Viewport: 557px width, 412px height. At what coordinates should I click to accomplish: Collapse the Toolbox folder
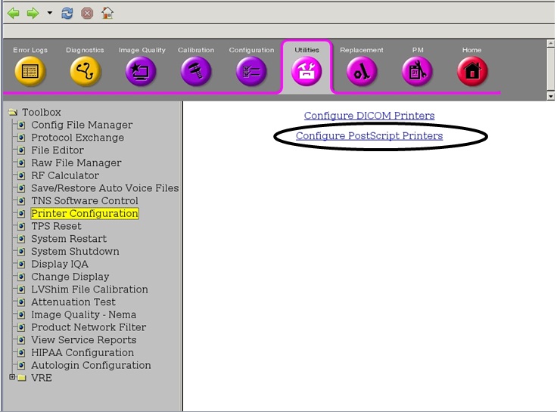(12, 113)
